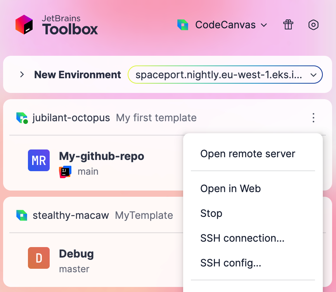
Task: Open the jubilant-octopus options via three-dot menu
Action: 313,118
